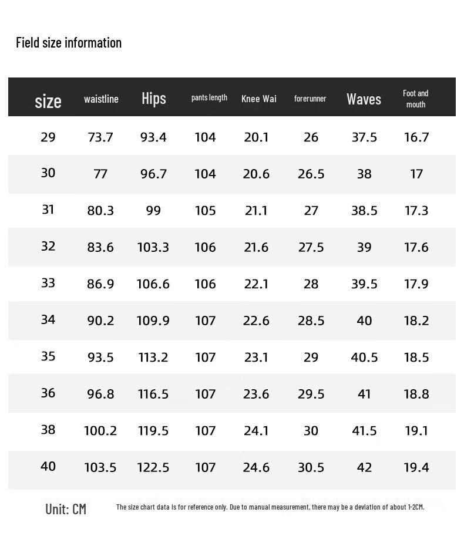
Task: Select hips value 122.5
Action: (x=153, y=467)
